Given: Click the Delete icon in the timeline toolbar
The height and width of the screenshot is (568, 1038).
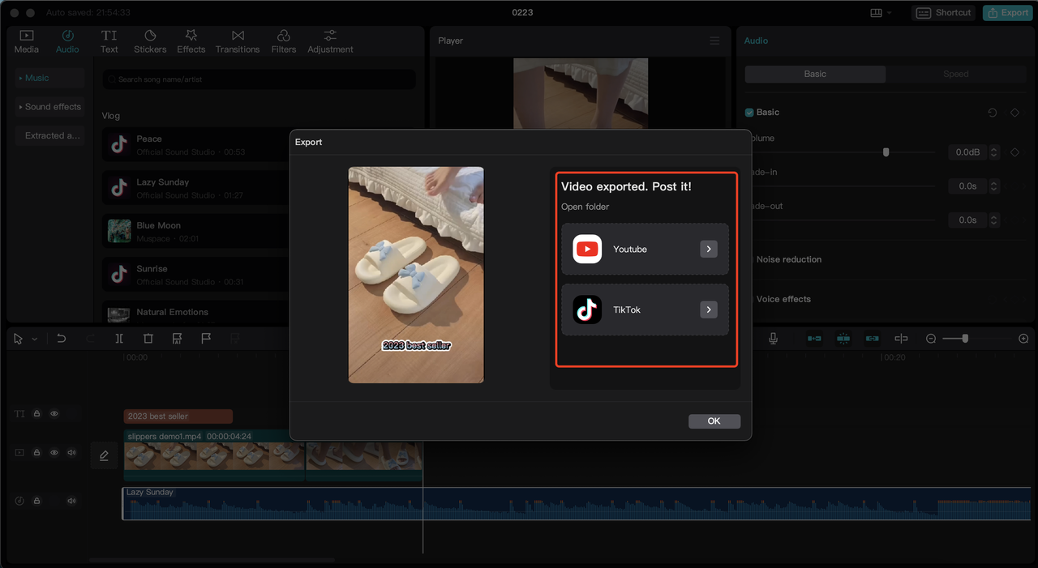Looking at the screenshot, I should pos(148,338).
